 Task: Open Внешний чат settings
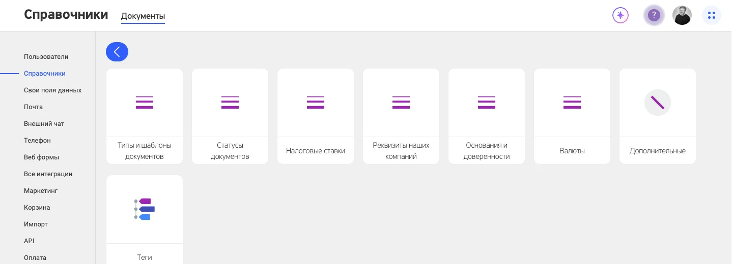[44, 124]
